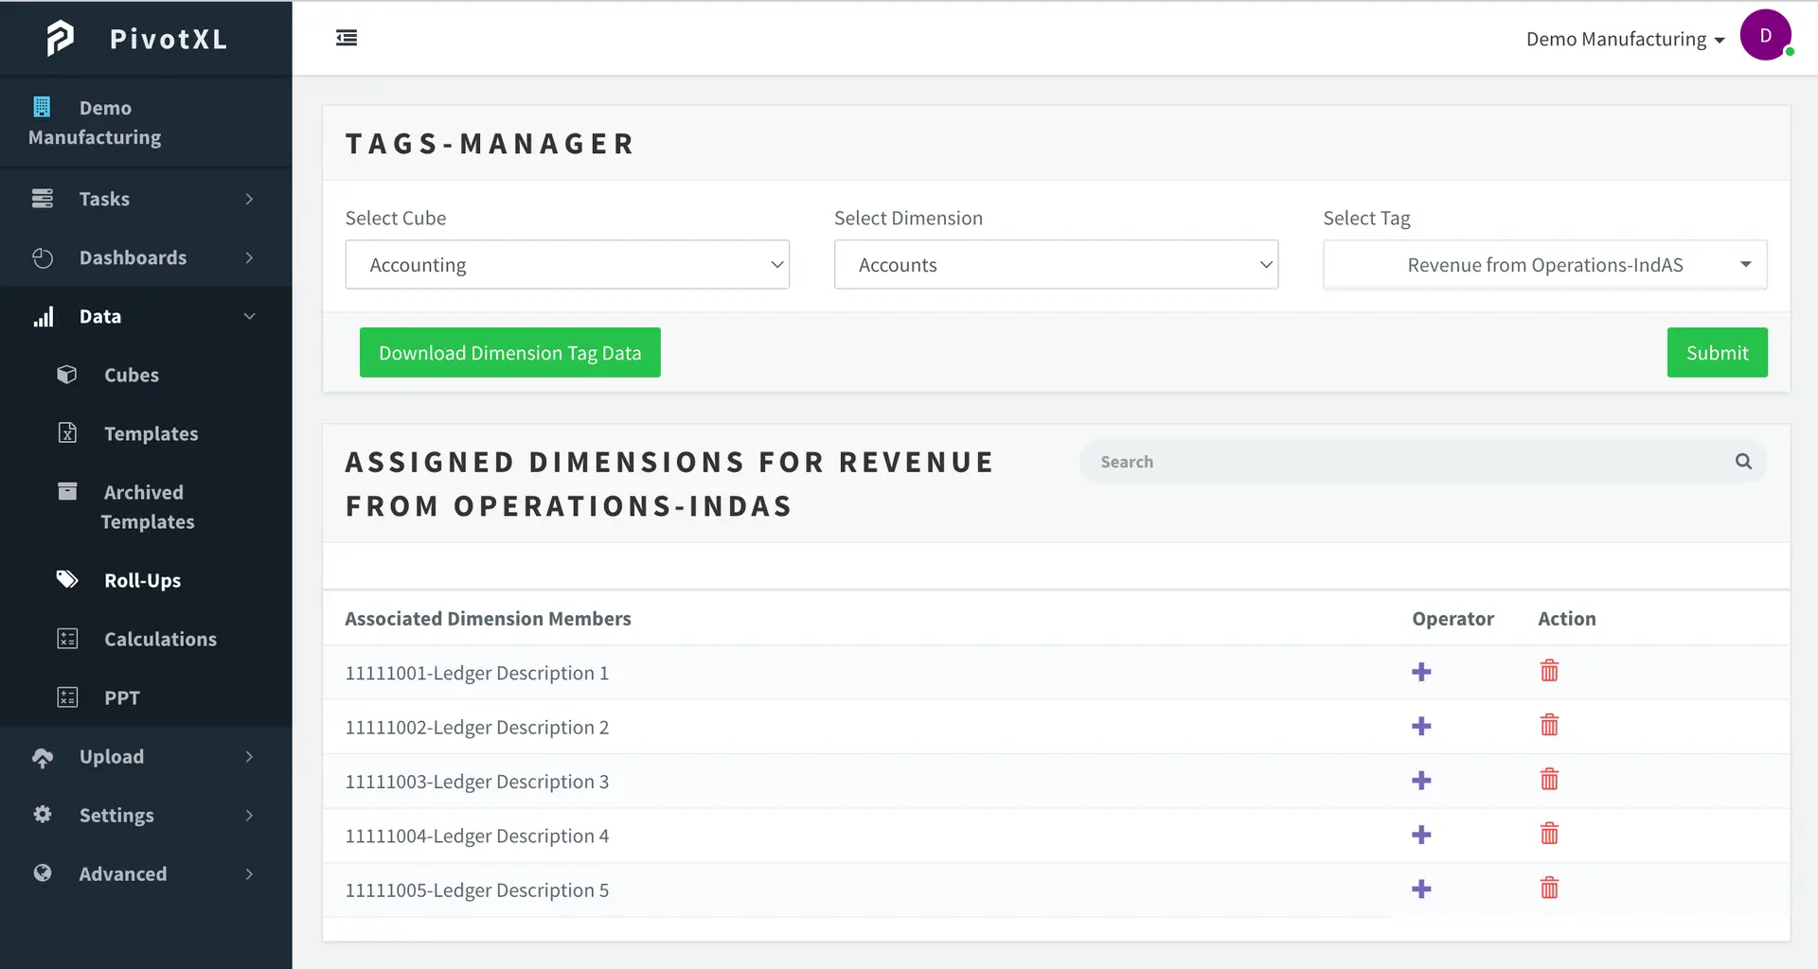Click the plus operator for Ledger Description 1

(1421, 672)
